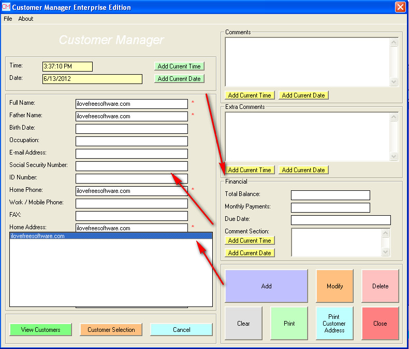Click the View Customers button
Image resolution: width=409 pixels, height=349 pixels.
pyautogui.click(x=40, y=329)
